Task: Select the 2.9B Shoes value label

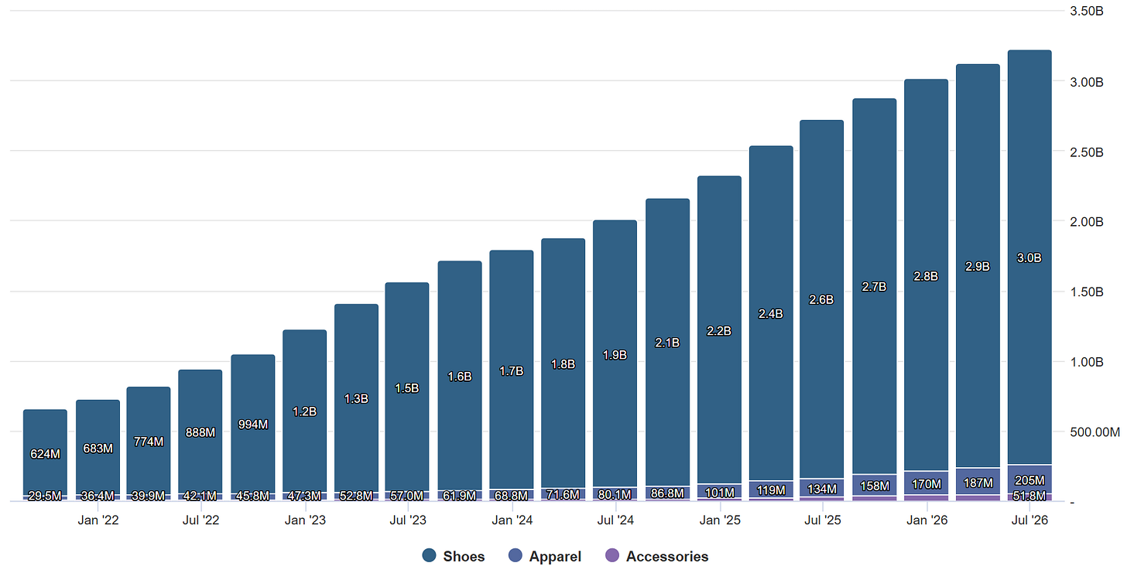Action: coord(978,267)
